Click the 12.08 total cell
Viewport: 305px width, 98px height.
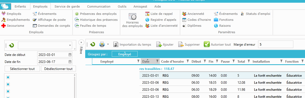[x=241, y=83]
